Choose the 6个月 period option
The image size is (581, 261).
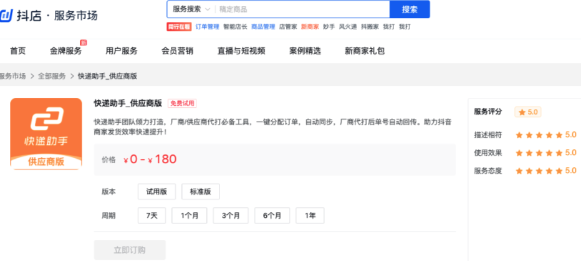pyautogui.click(x=272, y=216)
